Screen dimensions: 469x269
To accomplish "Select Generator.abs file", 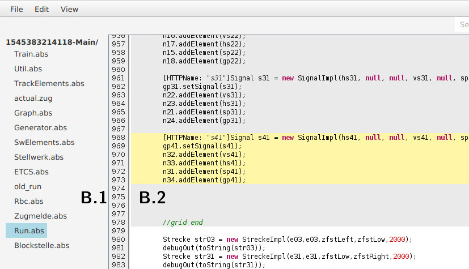I will pyautogui.click(x=40, y=127).
